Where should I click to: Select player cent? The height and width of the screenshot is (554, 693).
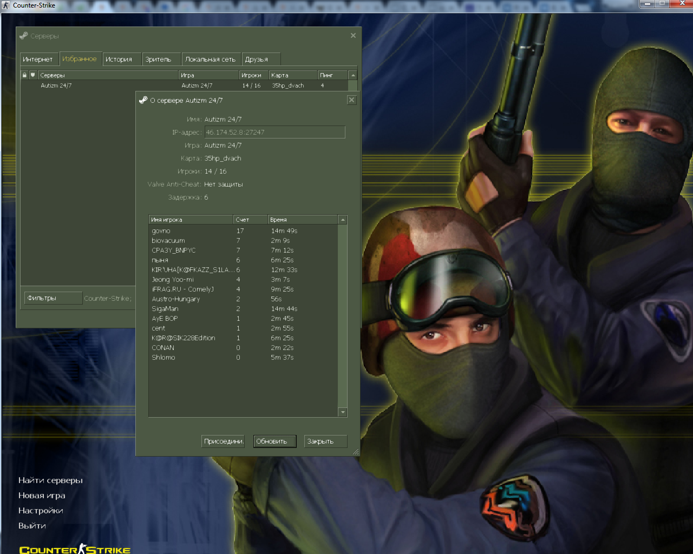(243, 328)
